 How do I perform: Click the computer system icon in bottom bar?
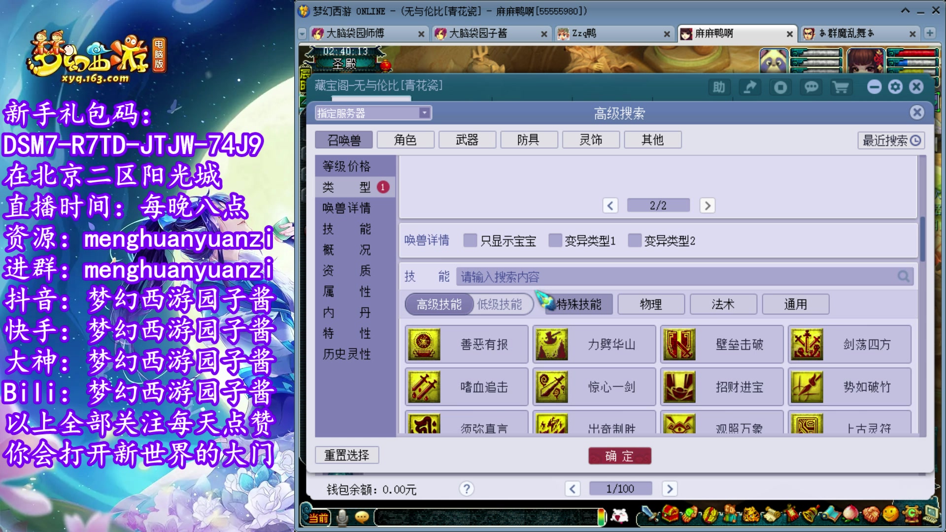point(931,515)
